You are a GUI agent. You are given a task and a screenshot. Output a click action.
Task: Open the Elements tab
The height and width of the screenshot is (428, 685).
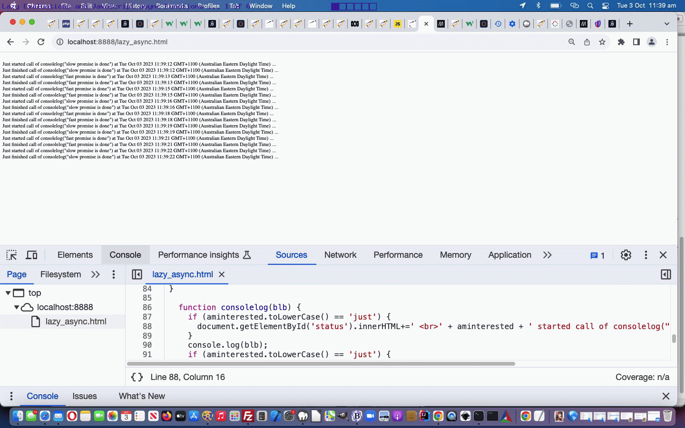tap(75, 255)
